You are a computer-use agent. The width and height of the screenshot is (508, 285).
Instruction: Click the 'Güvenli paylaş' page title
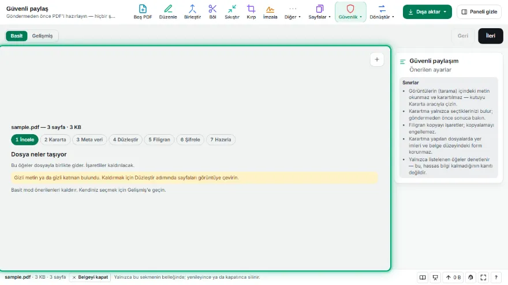coord(27,9)
